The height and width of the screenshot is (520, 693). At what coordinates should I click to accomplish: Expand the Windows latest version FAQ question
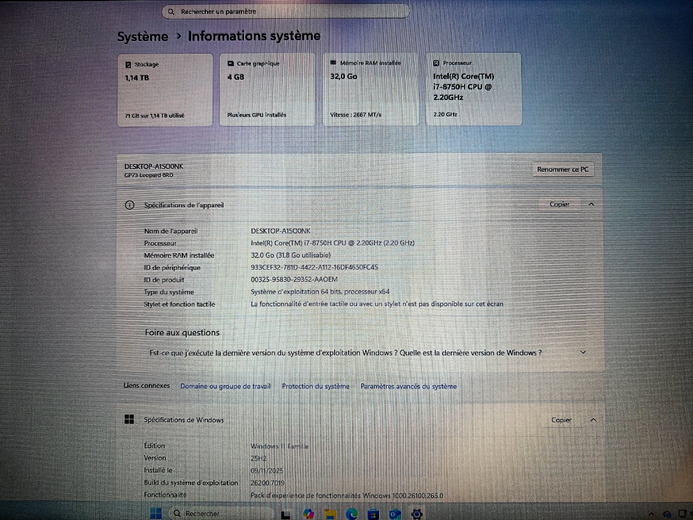click(583, 352)
